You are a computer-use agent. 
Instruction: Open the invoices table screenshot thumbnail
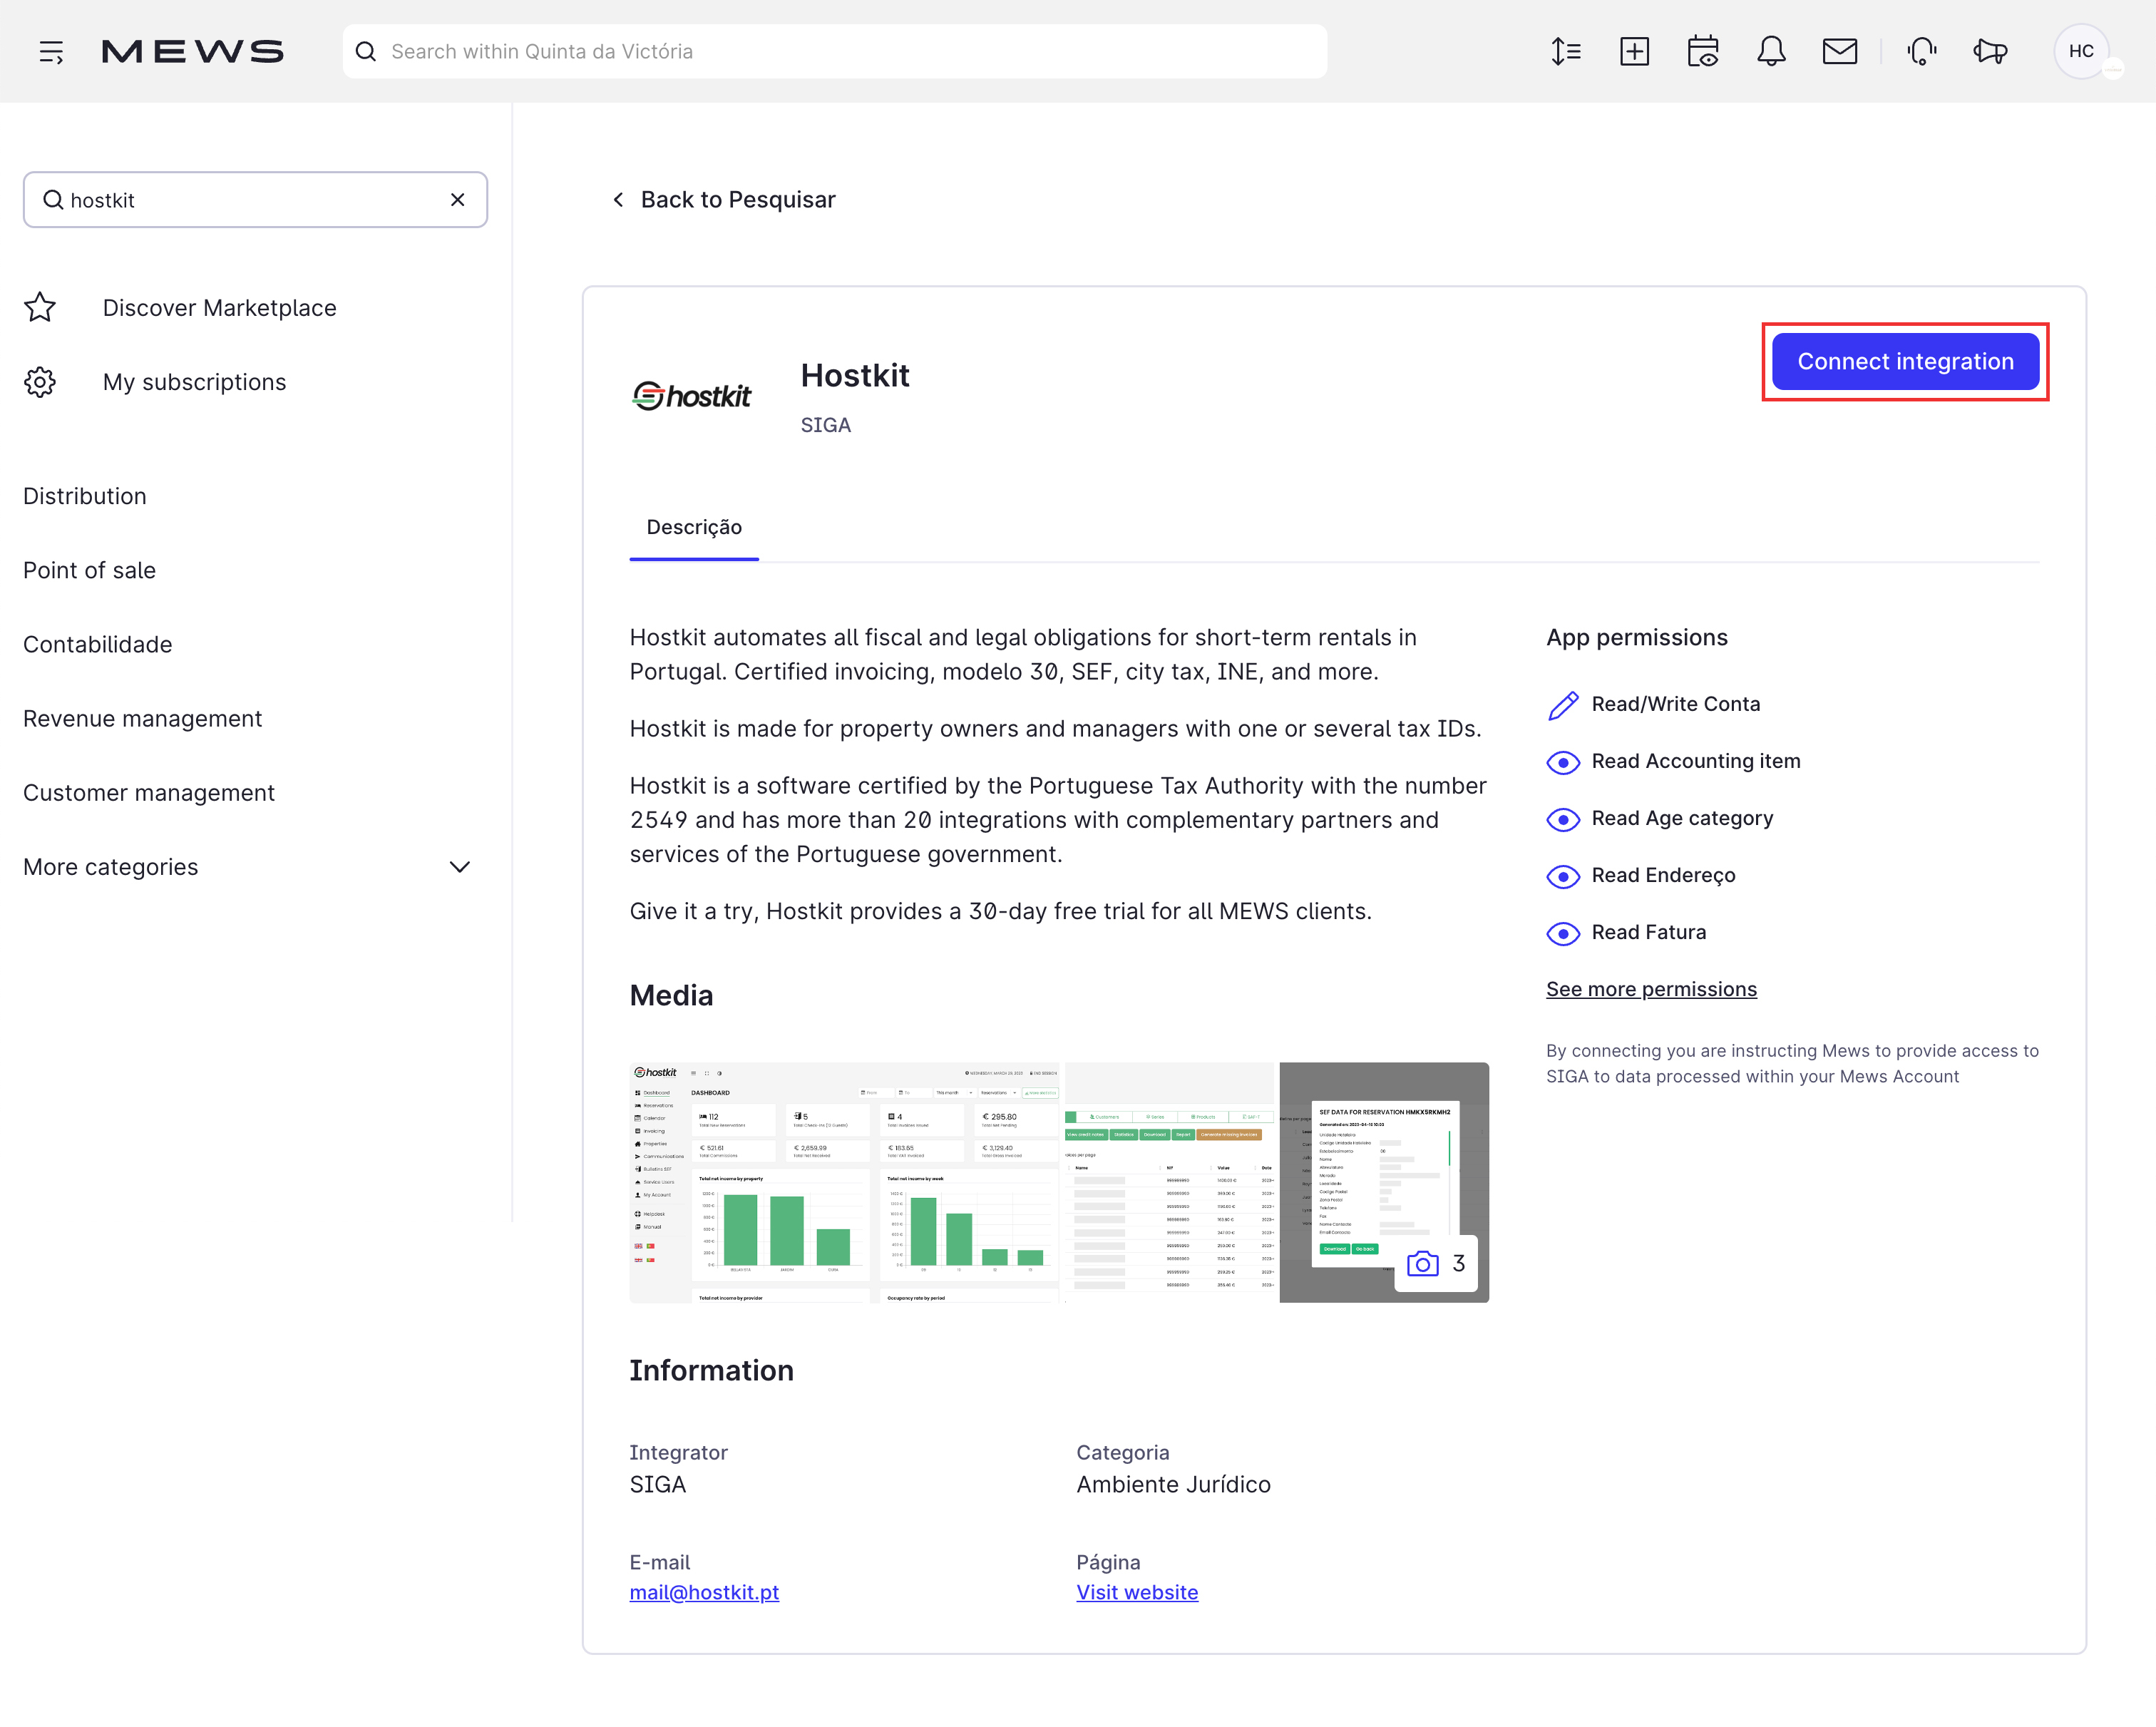(1171, 1182)
